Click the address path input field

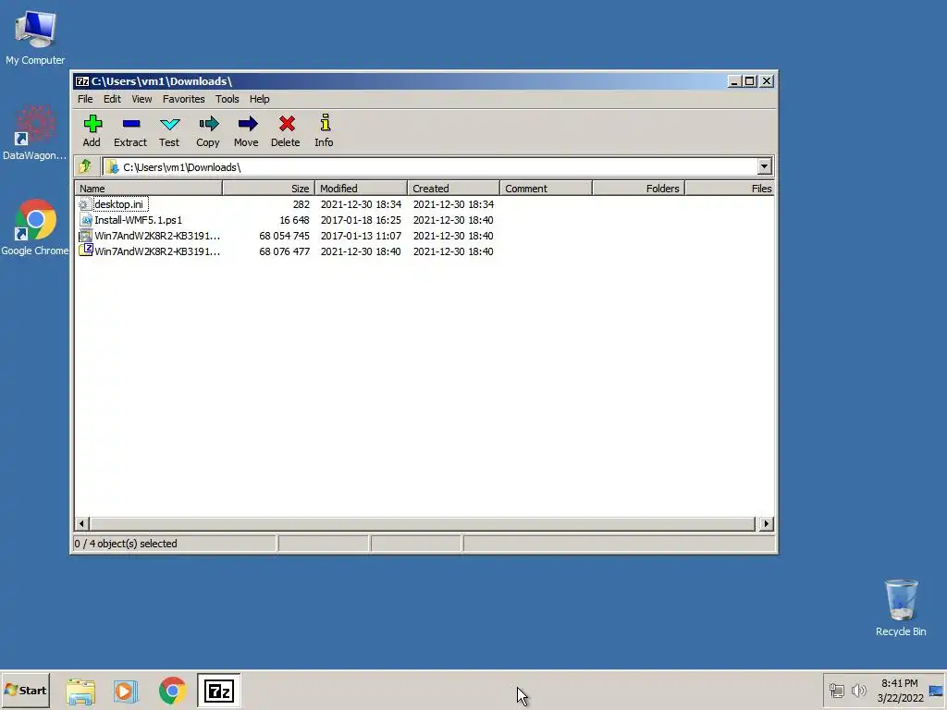[x=429, y=166]
